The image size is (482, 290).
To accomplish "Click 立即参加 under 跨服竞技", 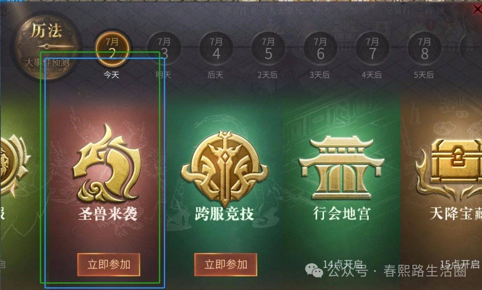I will (226, 264).
